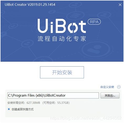
Task: Click the UiBot Creator V2019.01.29.1454 title
Action: coord(30,4)
